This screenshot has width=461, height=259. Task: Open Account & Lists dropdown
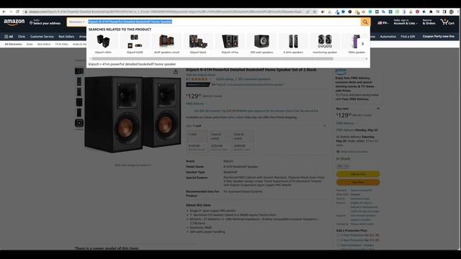click(405, 22)
